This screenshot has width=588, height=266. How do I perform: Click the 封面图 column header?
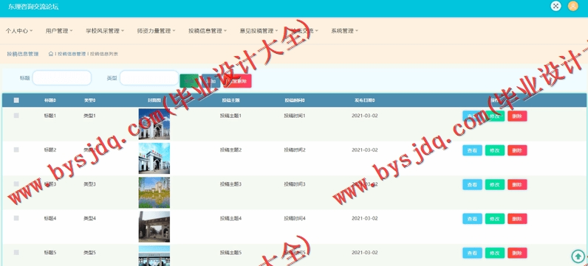point(154,100)
